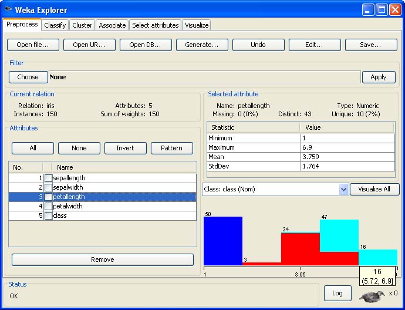Click the cyan histogram bar labeled 16
This screenshot has height=310, width=405.
(378, 257)
